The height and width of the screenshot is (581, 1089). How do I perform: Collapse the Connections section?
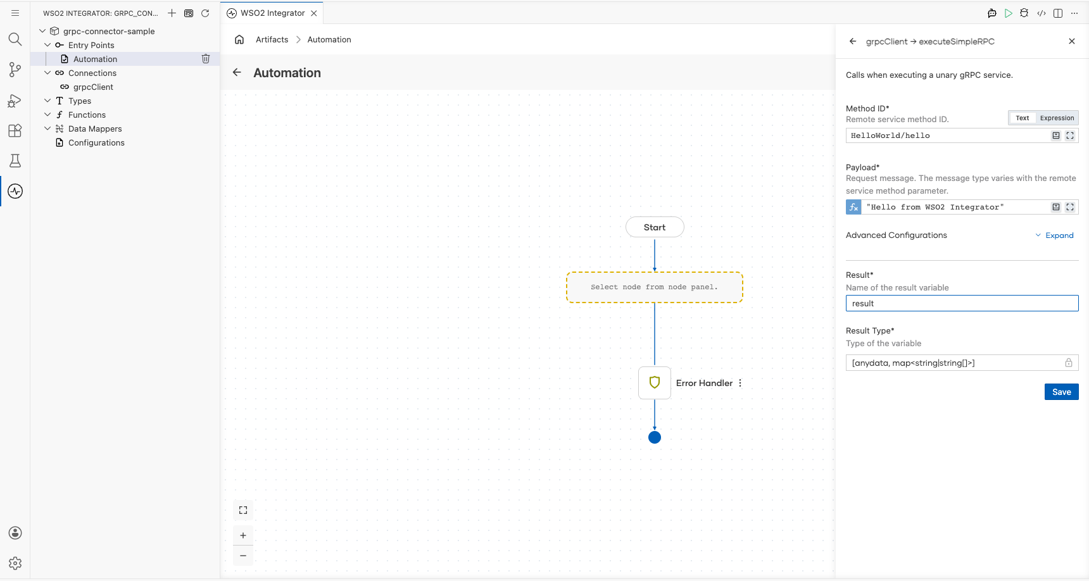click(x=47, y=73)
